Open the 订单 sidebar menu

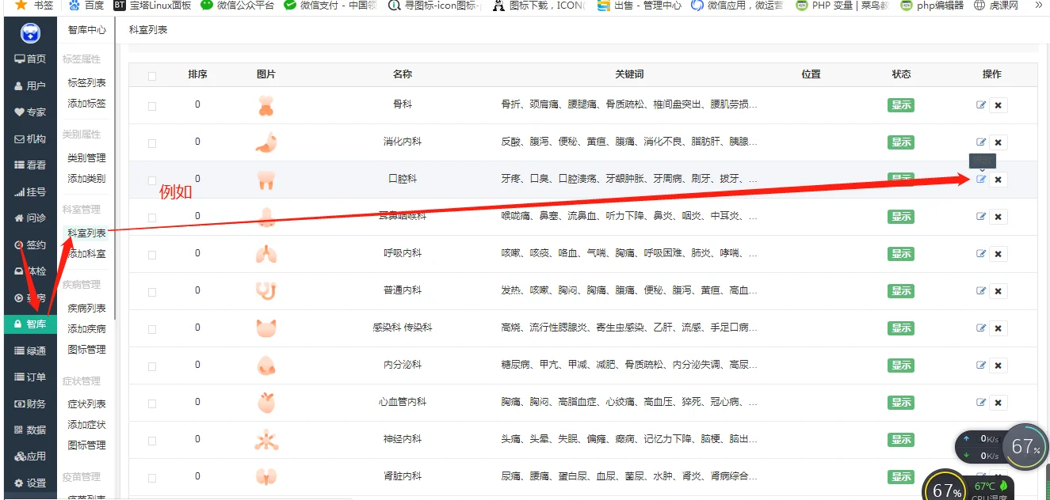tap(30, 377)
